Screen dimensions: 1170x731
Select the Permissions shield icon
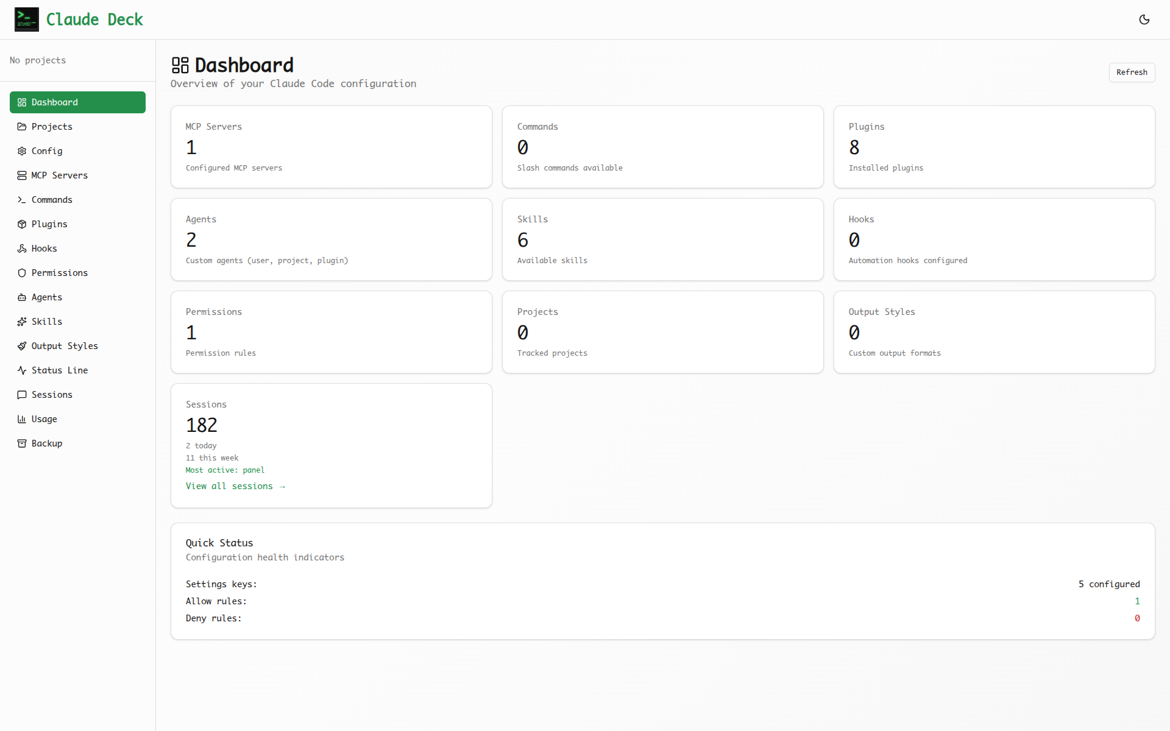21,272
